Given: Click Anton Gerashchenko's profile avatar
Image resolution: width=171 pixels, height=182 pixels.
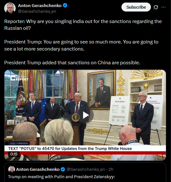Looking at the screenshot, I should click(10, 8).
